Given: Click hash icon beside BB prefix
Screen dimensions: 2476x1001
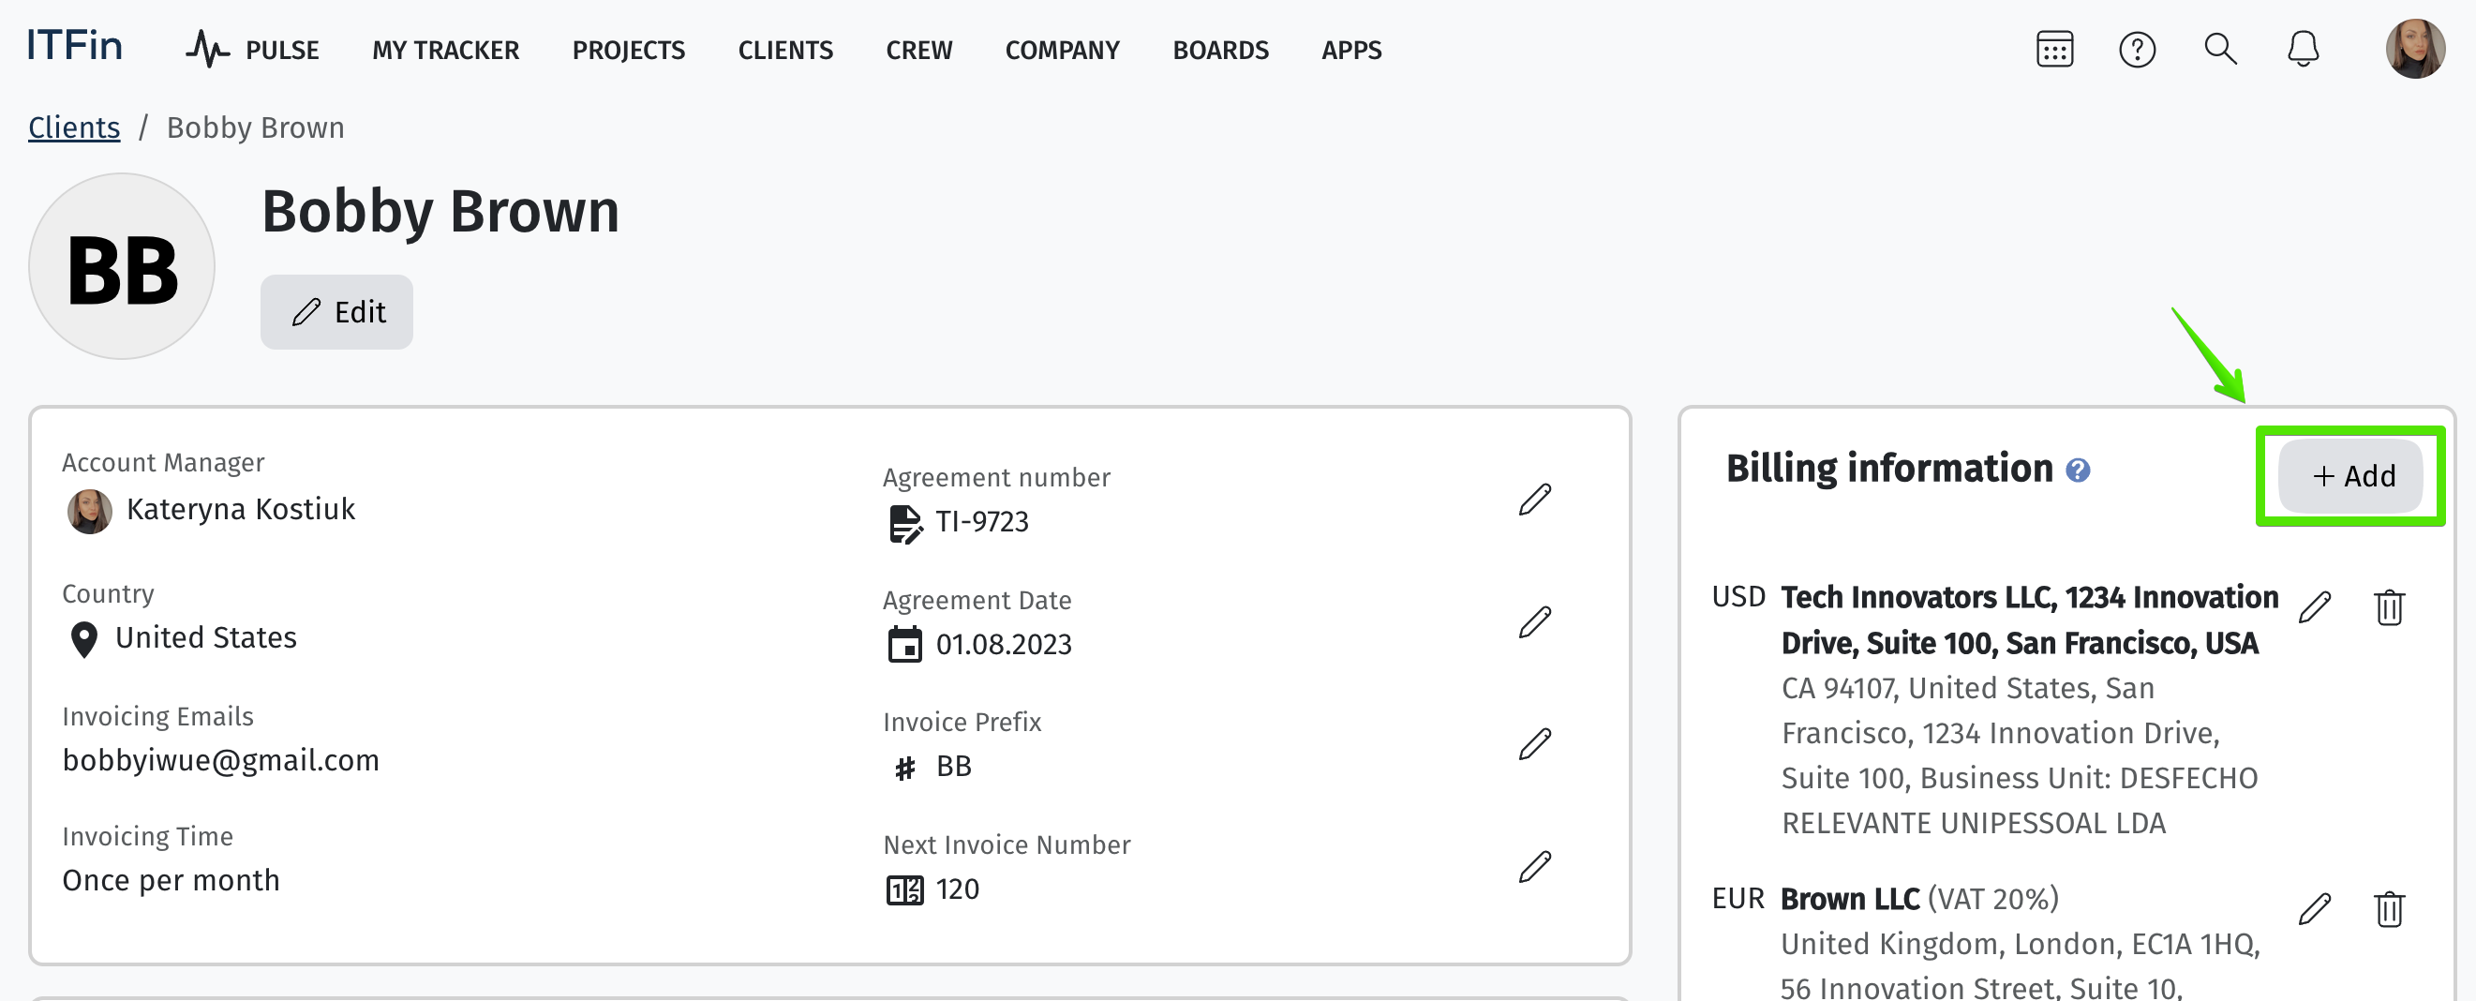Looking at the screenshot, I should coord(904,768).
